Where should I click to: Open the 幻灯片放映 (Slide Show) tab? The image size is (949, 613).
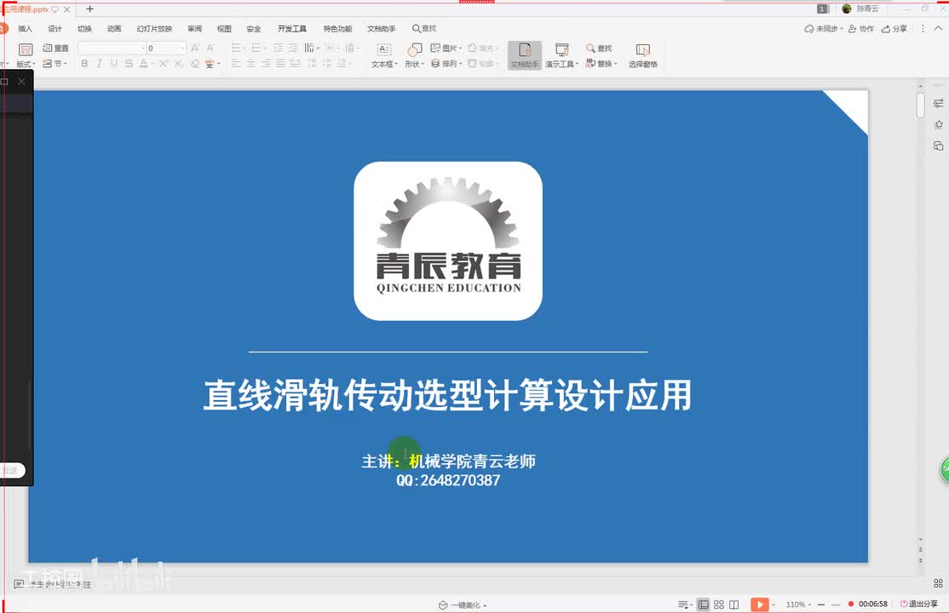(154, 28)
